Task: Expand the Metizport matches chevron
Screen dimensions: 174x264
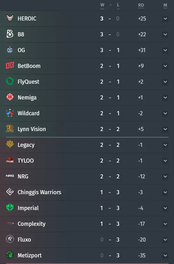Action: click(165, 255)
